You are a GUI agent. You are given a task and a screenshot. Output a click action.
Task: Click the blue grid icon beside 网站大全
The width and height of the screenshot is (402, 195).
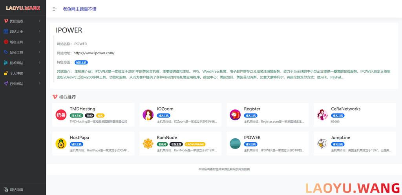6,31
